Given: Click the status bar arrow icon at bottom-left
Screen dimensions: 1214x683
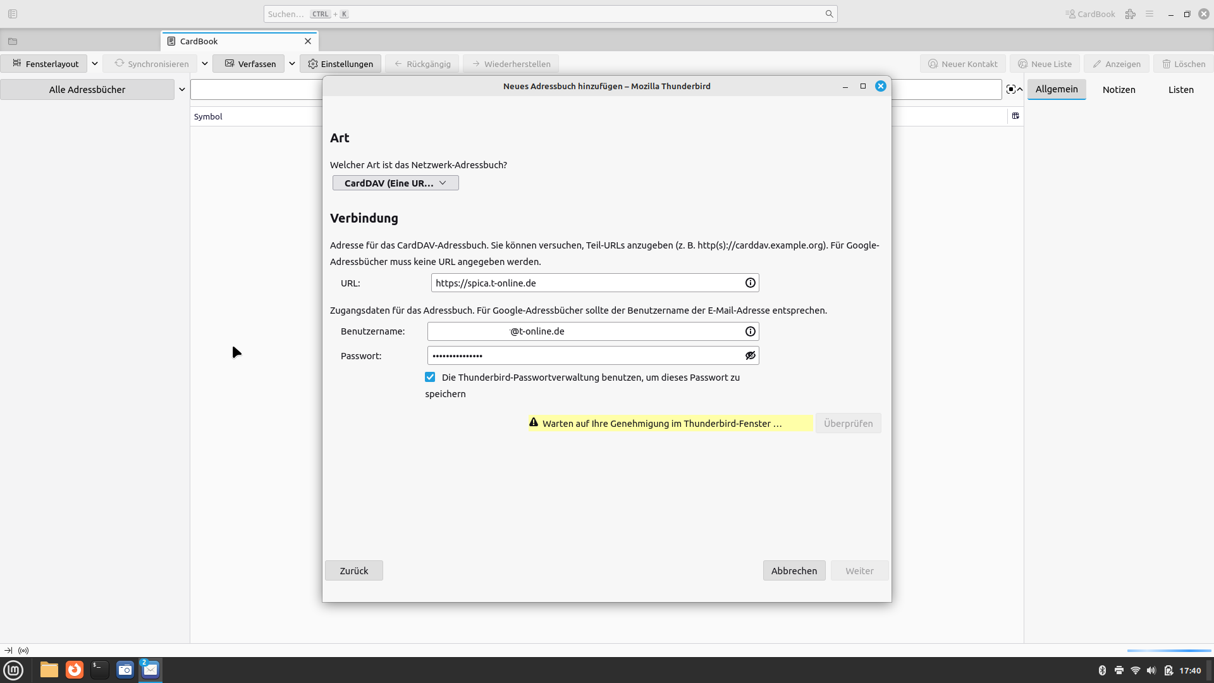Looking at the screenshot, I should coord(8,650).
